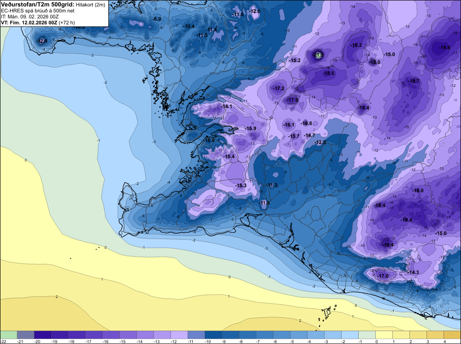461x344 pixels.
Task: Click the -16.8 temperature label
Action: tap(307, 123)
